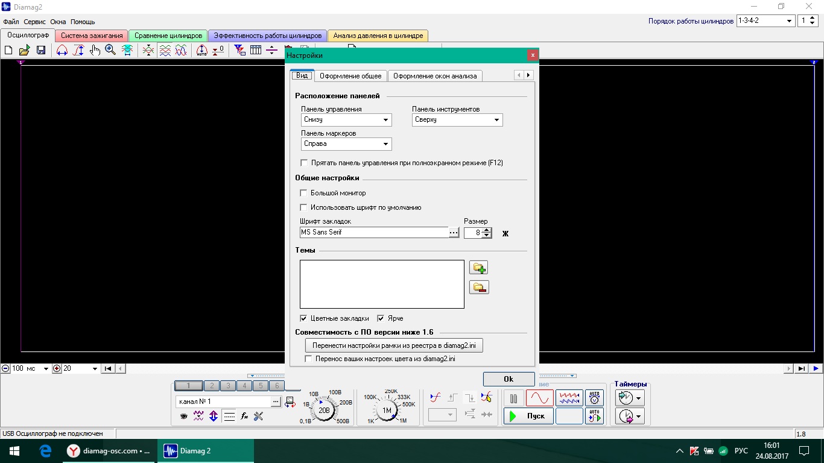Image resolution: width=824 pixels, height=463 pixels.
Task: Click the AUTO trigger start button
Action: click(x=595, y=416)
